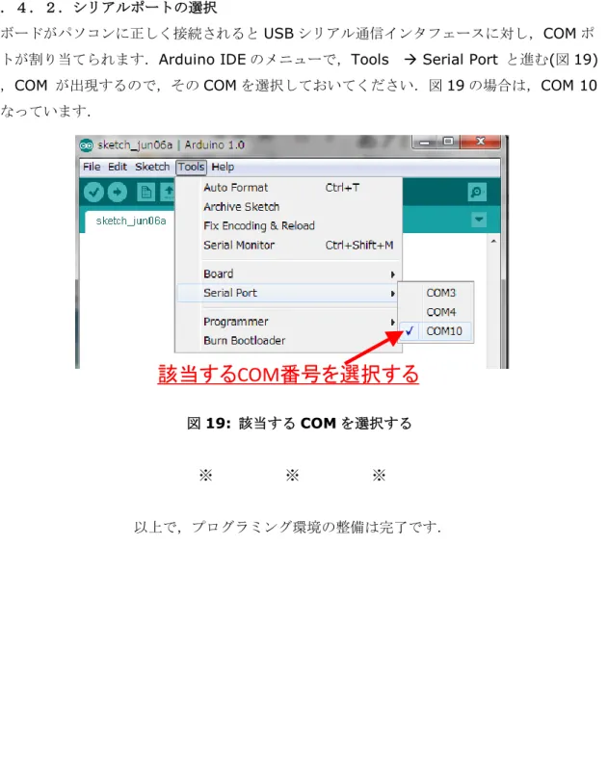Screen dimensions: 608x781
Task: Select Serial Monitor menu entry
Action: 288,245
